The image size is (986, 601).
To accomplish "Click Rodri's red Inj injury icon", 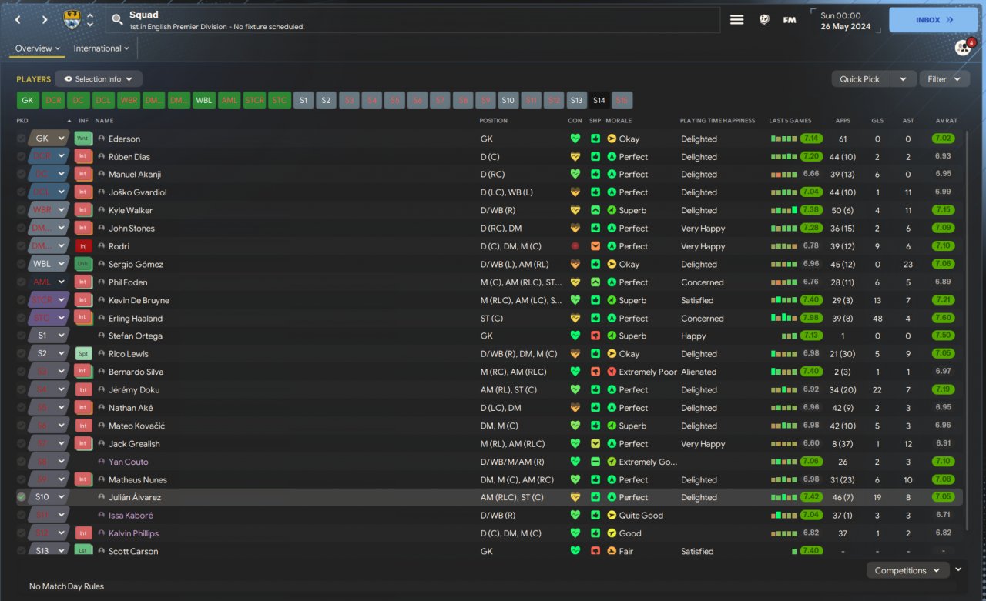I will [83, 246].
